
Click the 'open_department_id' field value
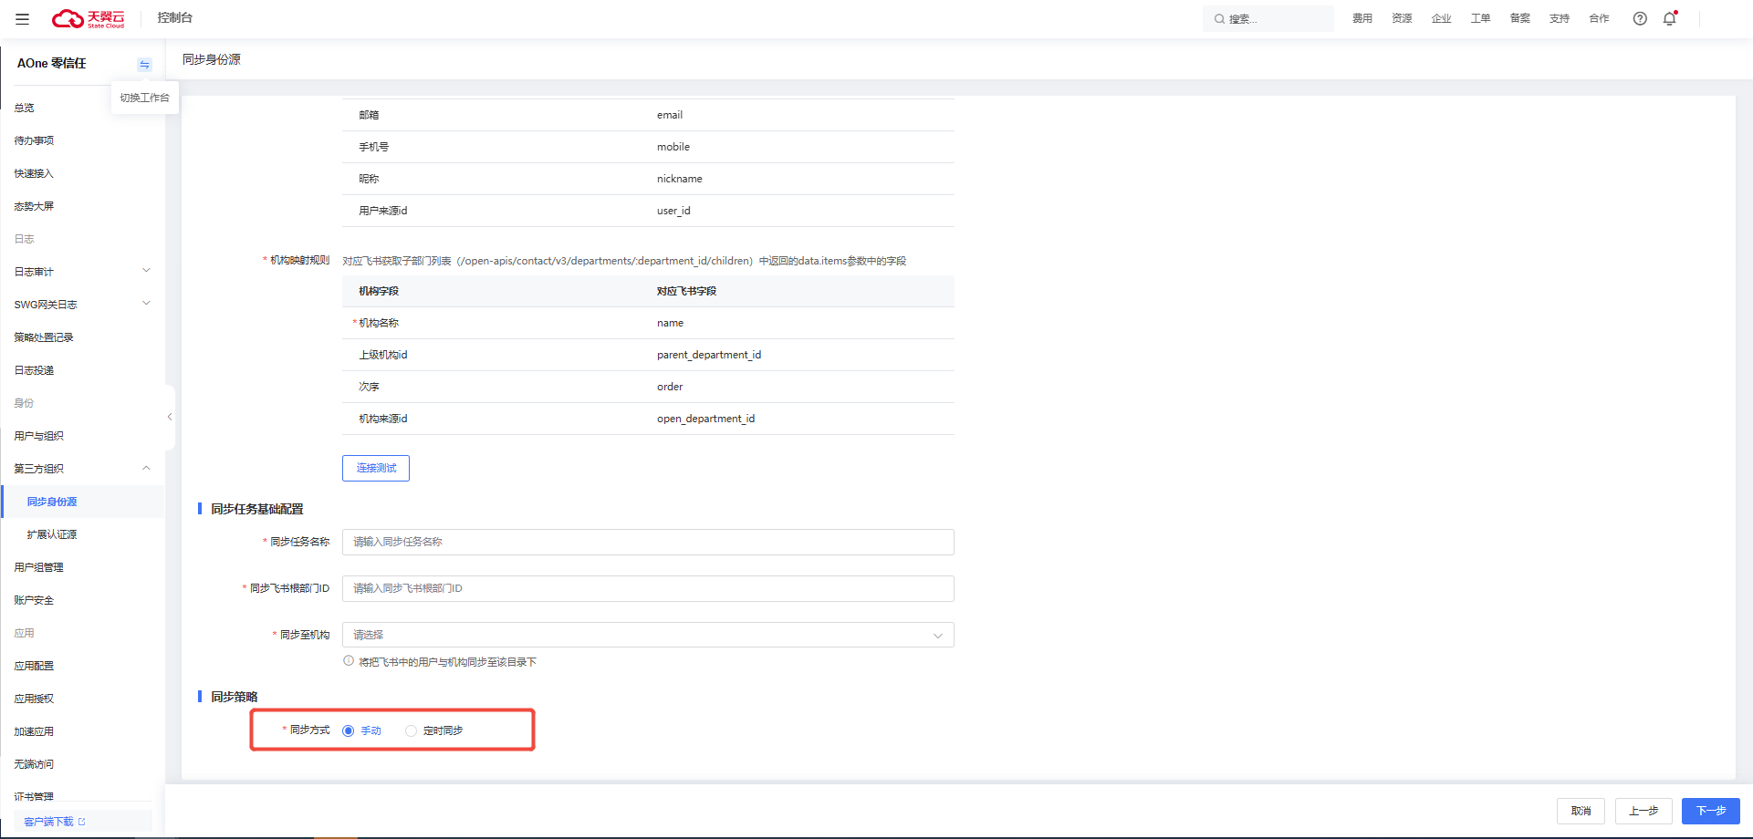click(706, 419)
